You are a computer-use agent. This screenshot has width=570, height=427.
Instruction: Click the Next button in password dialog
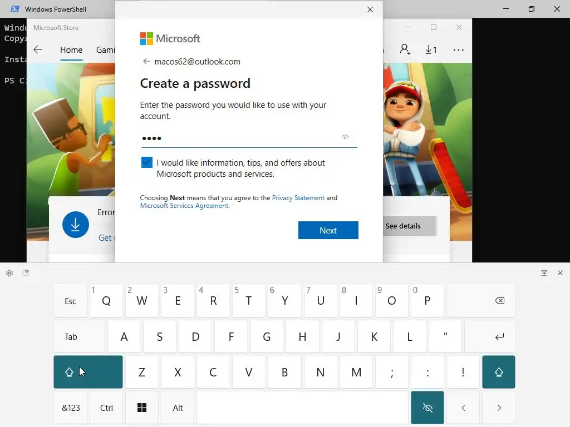click(328, 230)
